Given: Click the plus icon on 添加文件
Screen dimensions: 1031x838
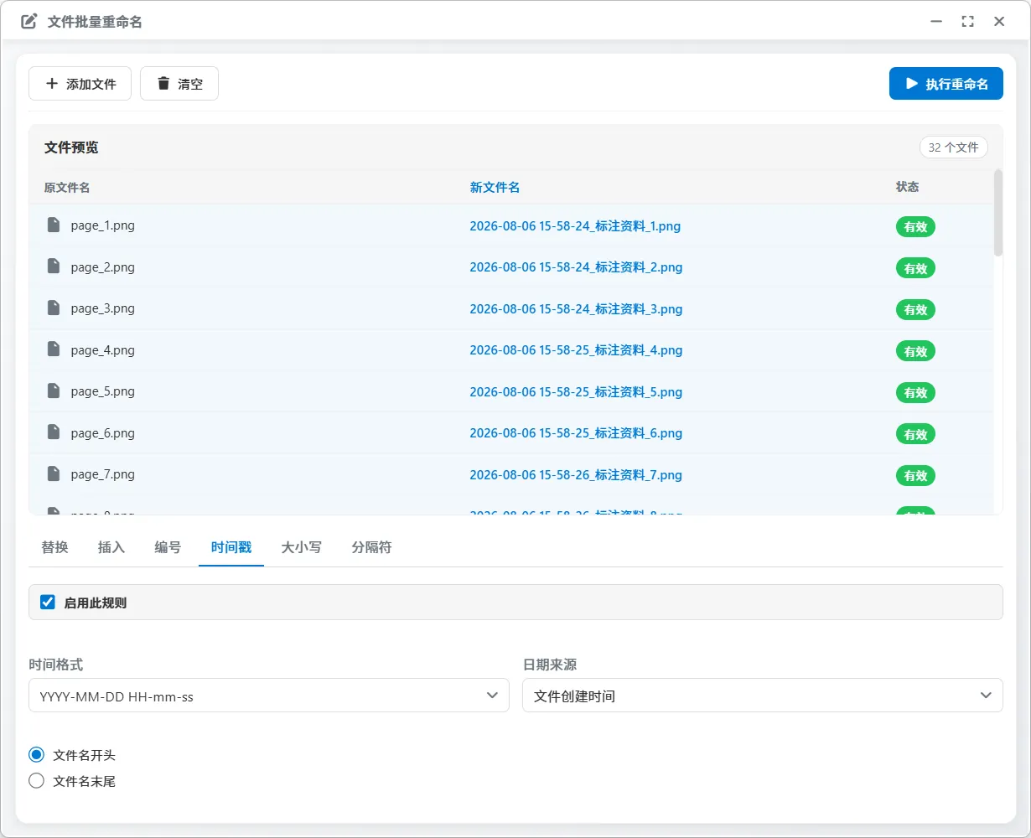Looking at the screenshot, I should 52,84.
